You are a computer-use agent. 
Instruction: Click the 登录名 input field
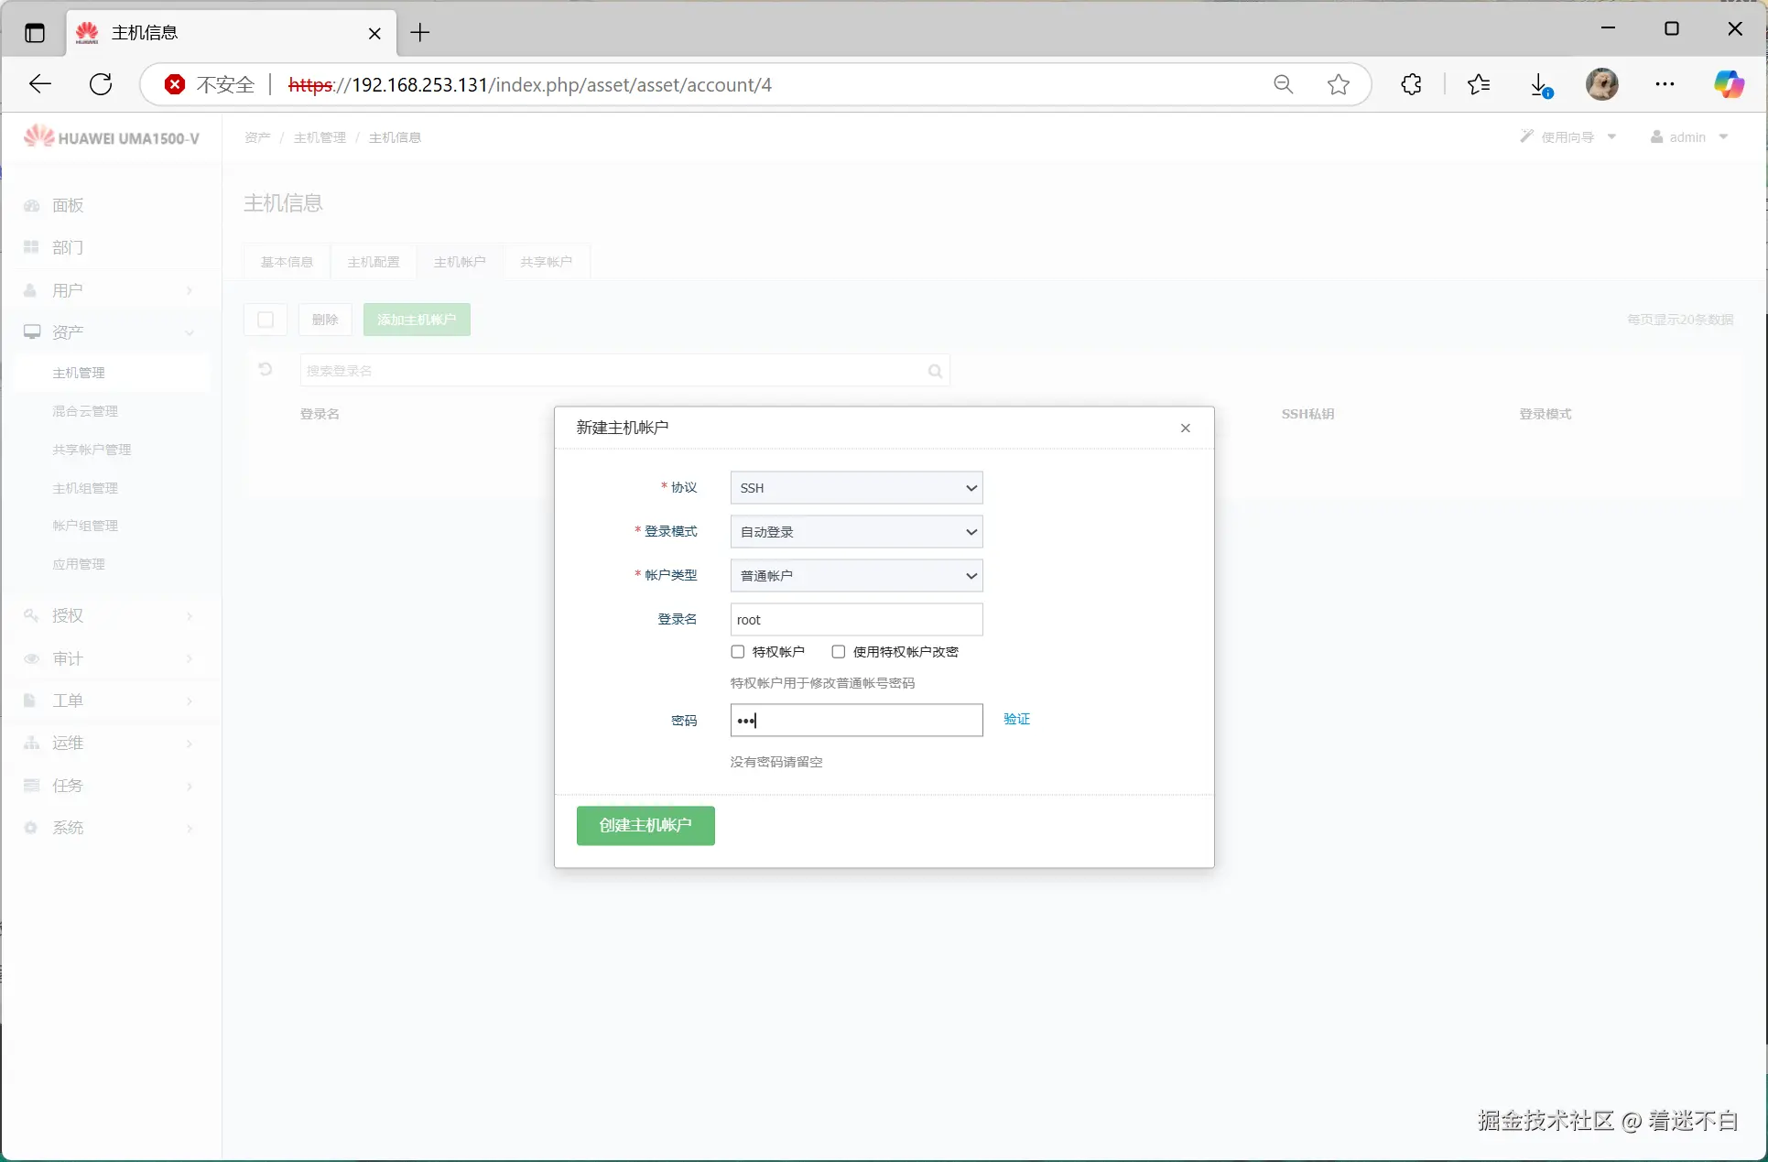tap(856, 620)
